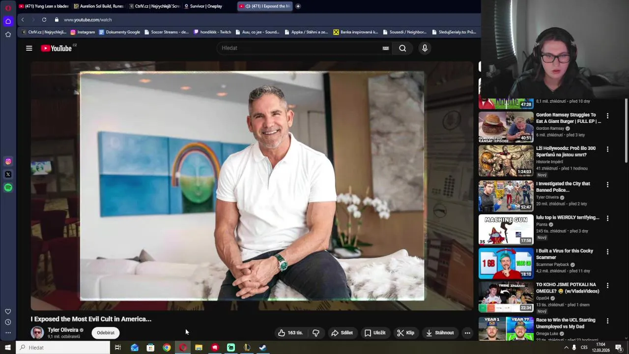Share the video via Sdílet

coord(342,333)
